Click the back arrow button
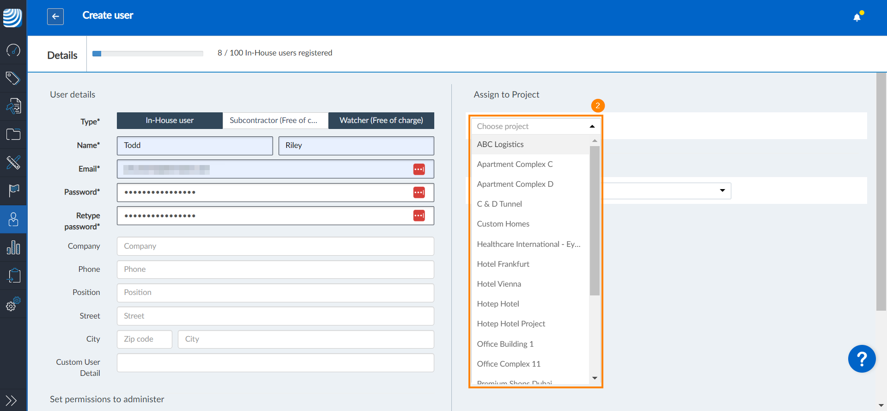887x411 pixels. [55, 17]
